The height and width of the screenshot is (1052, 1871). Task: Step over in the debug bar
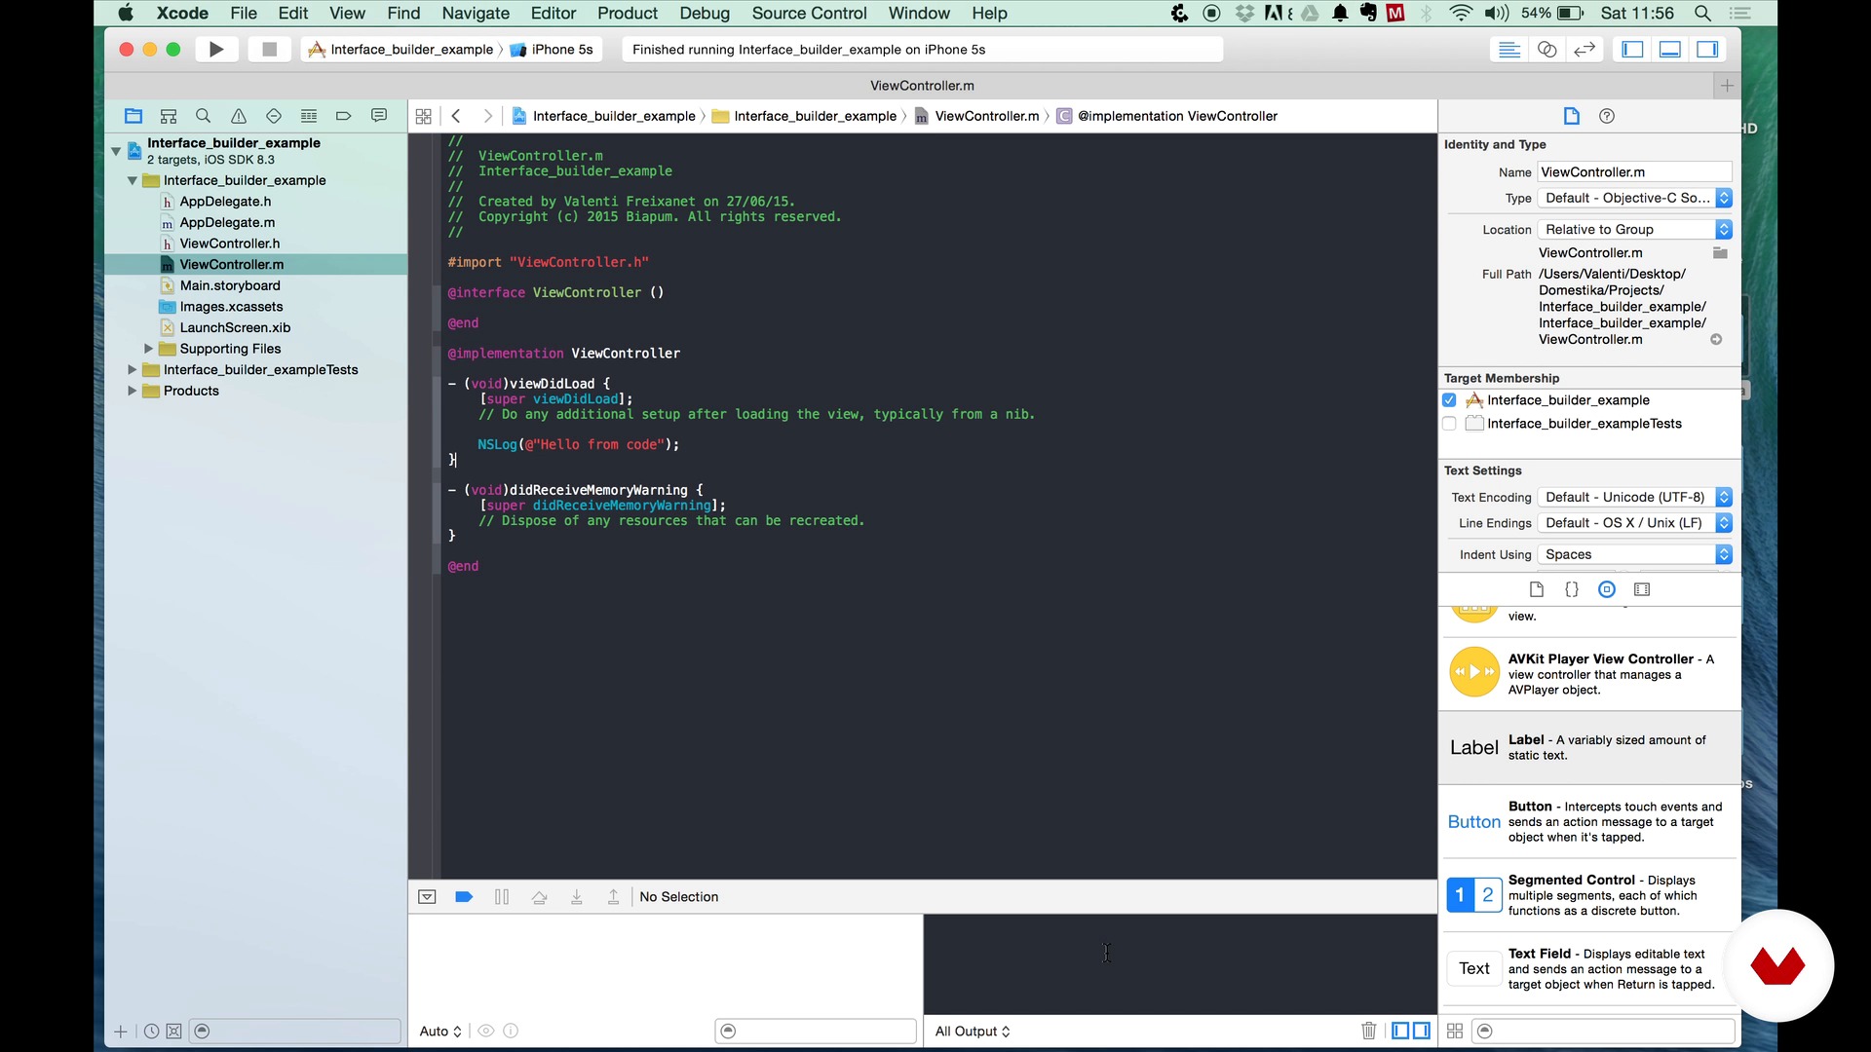[540, 897]
